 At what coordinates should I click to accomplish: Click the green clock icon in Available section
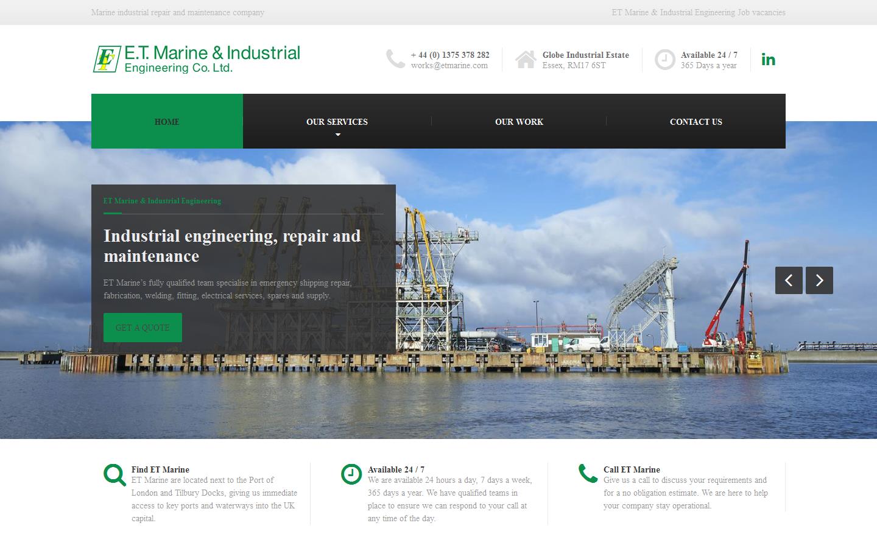pyautogui.click(x=351, y=474)
